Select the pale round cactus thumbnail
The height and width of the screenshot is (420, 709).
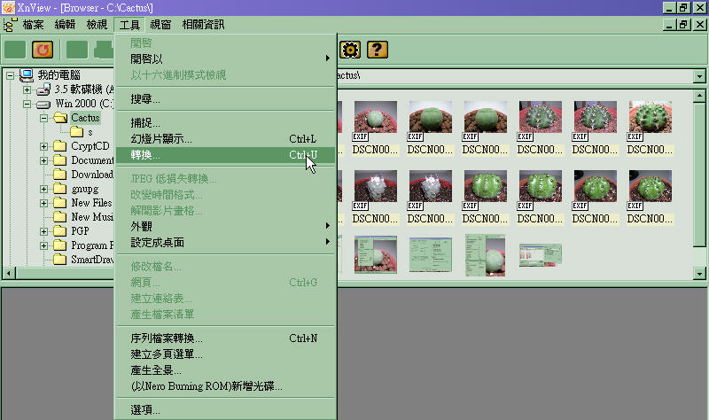375,117
